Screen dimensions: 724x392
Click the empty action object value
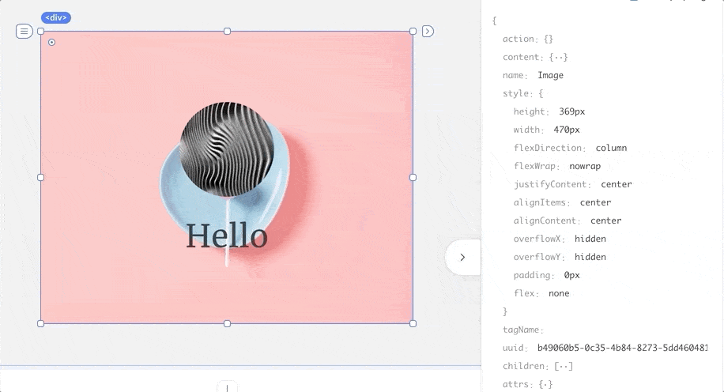point(549,40)
